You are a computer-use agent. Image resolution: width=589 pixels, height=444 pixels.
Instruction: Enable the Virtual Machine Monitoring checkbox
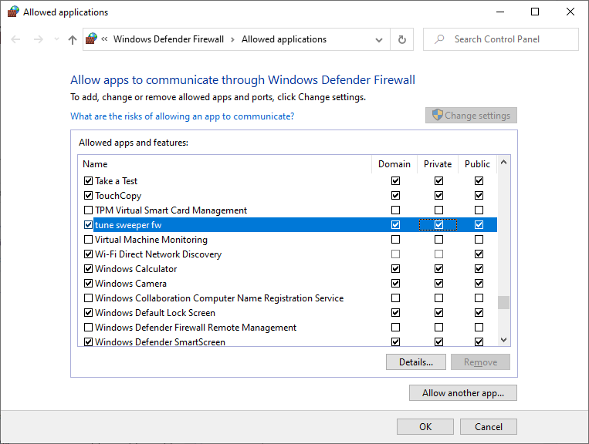pos(88,239)
